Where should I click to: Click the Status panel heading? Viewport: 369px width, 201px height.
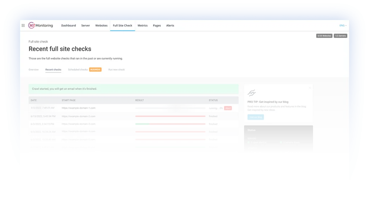251,130
